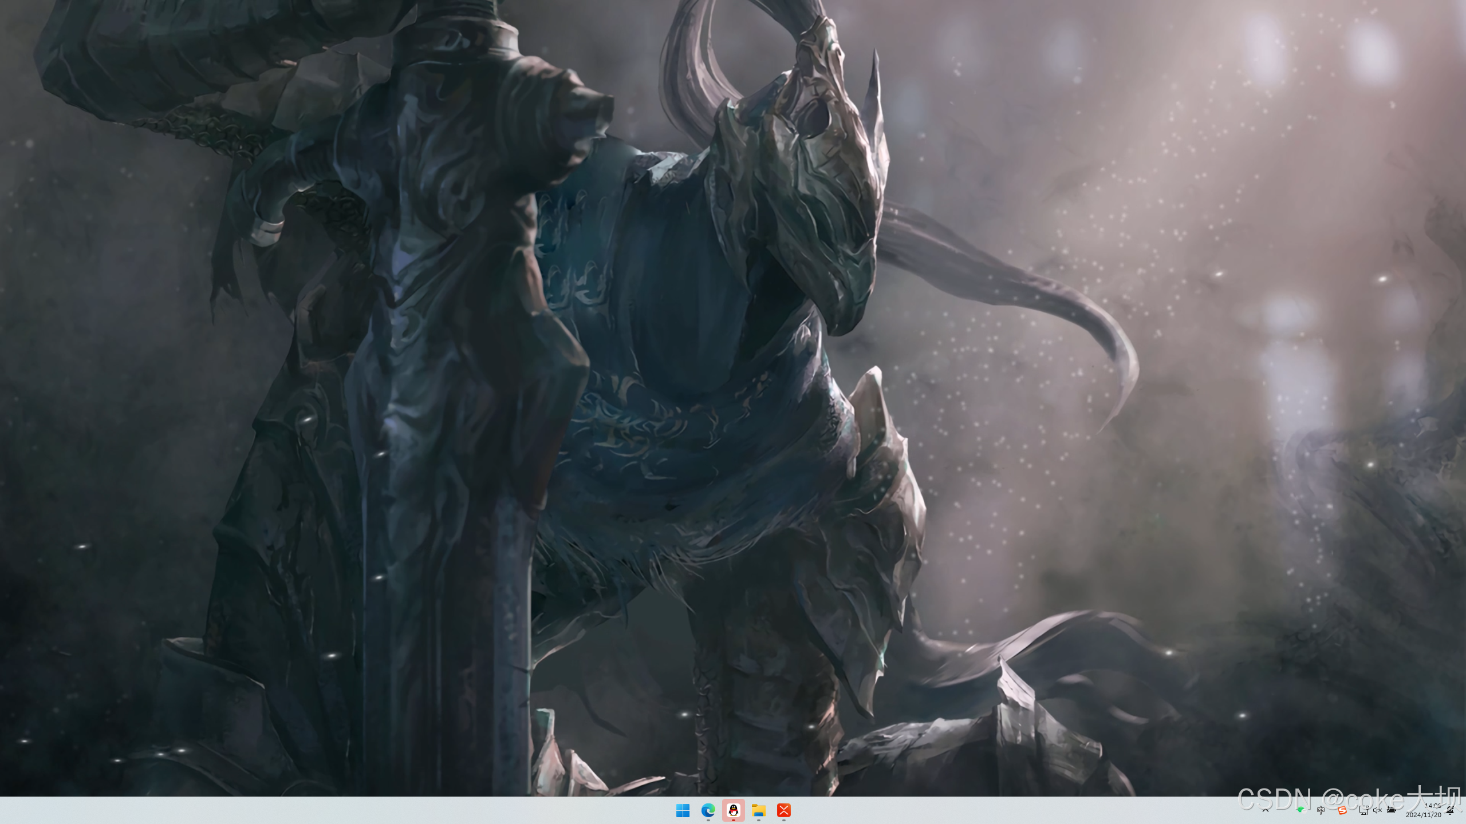Click the 2024/11/20 date in the taskbar

pos(1423,815)
